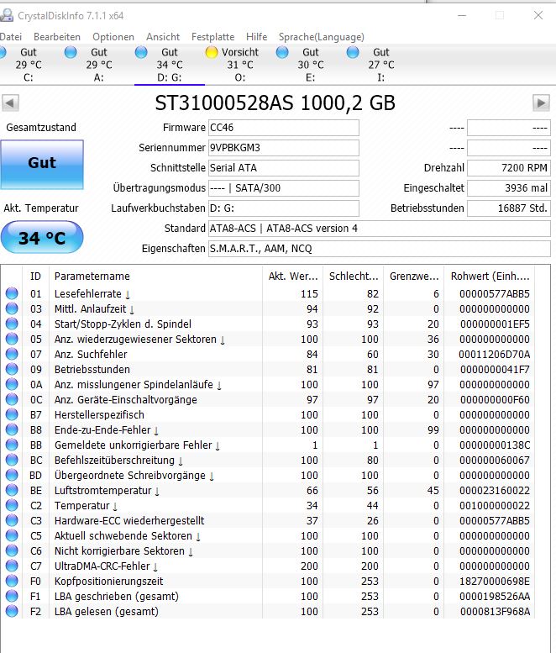Open the Bearbeiten menu
556x653 pixels.
[x=57, y=37]
